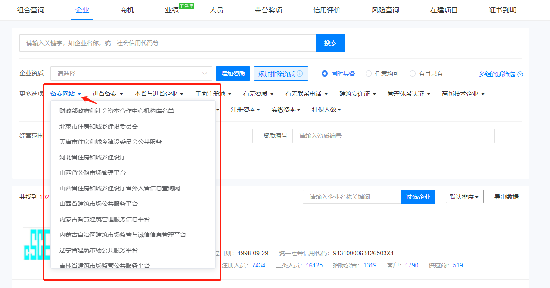Select the 同时具备 radio option
This screenshot has height=288, width=550.
point(325,74)
